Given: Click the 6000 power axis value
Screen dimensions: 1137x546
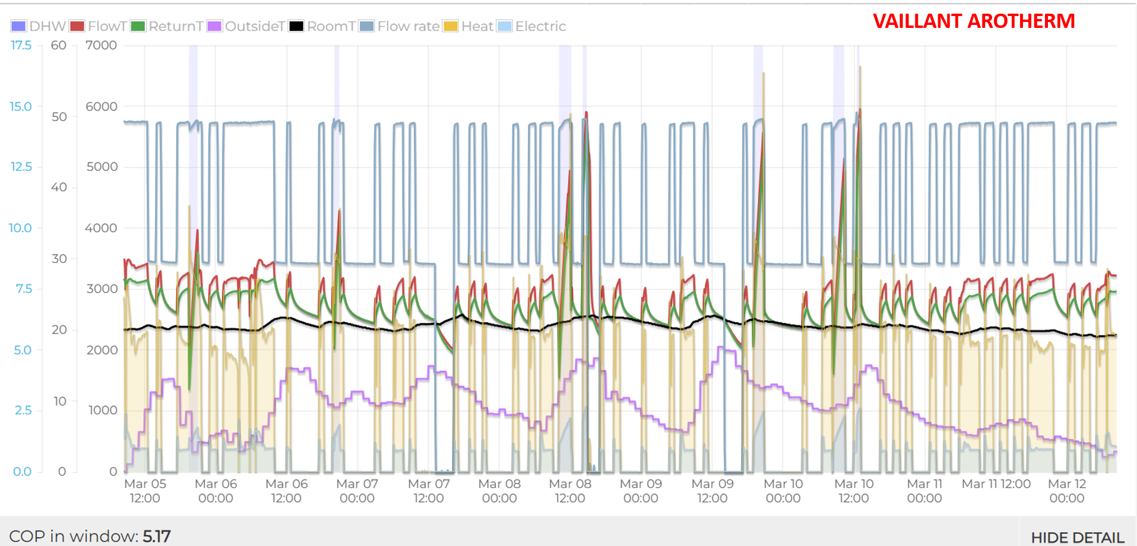Looking at the screenshot, I should click(x=102, y=106).
